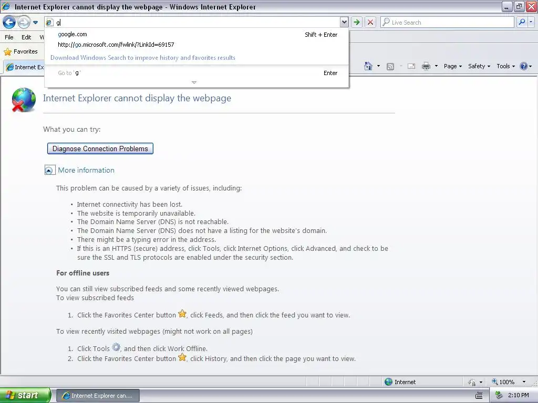Open the Home button dropdown arrow
This screenshot has height=403, width=538.
(378, 66)
